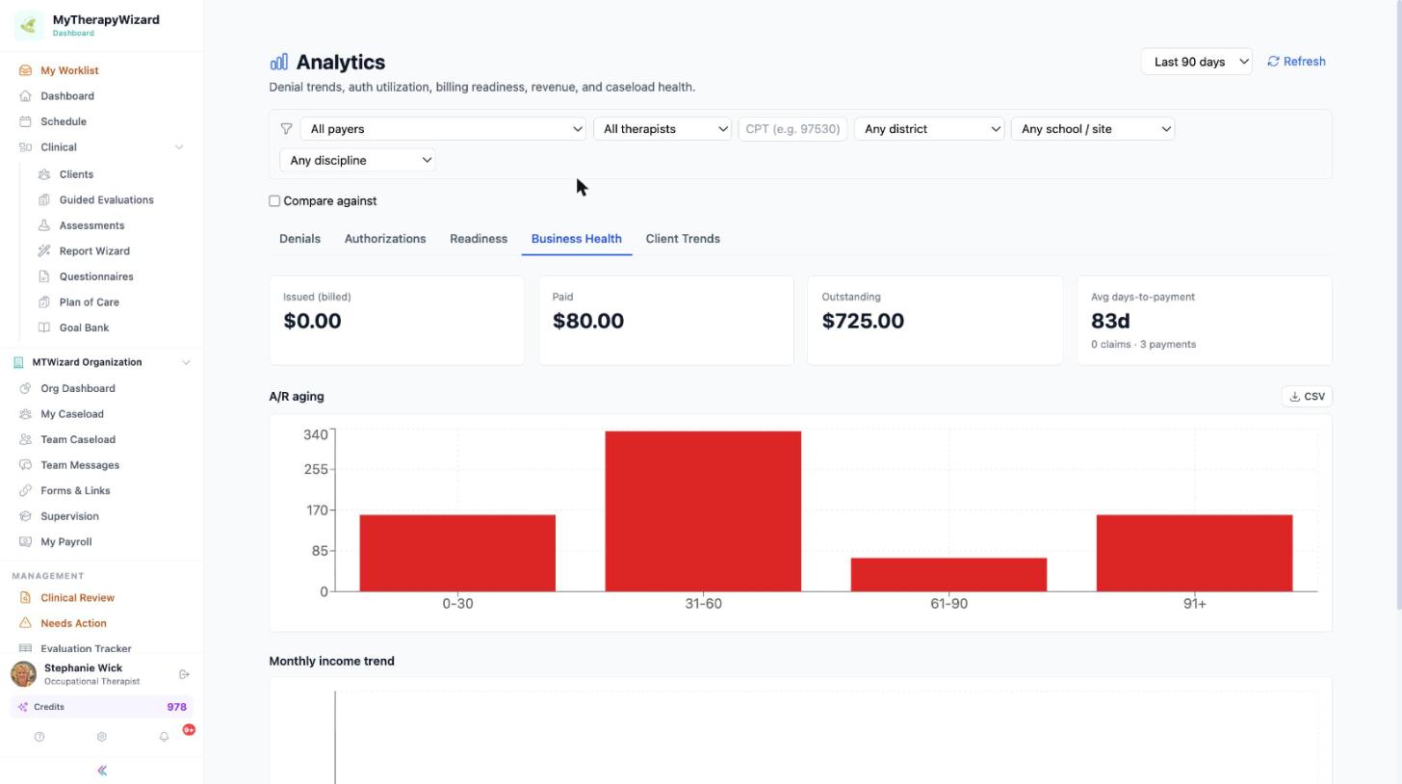Open Questionnaires in the sidebar
Image resolution: width=1402 pixels, height=784 pixels.
click(96, 276)
